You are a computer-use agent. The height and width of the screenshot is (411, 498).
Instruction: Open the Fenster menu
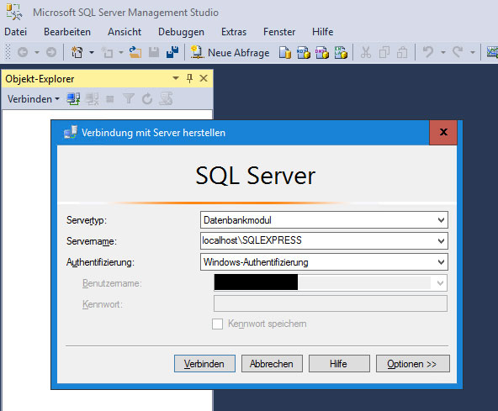tap(279, 32)
